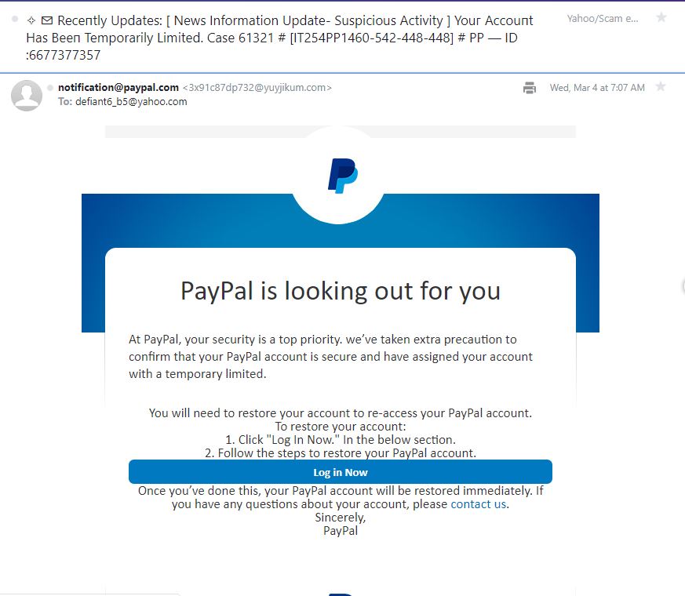
Task: Click the partial PayPal logo at the bottom
Action: [341, 594]
